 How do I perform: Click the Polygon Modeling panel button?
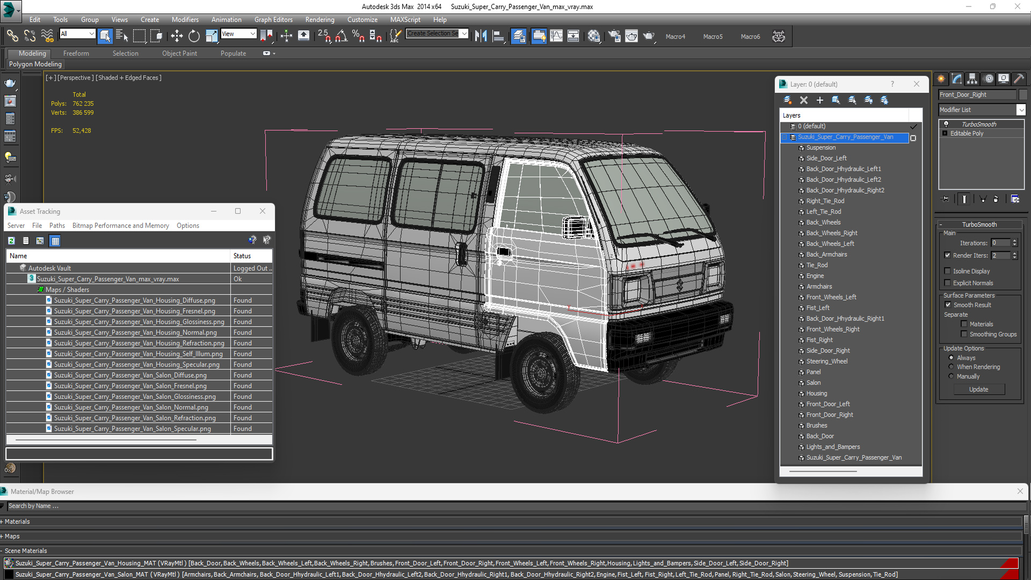point(35,64)
